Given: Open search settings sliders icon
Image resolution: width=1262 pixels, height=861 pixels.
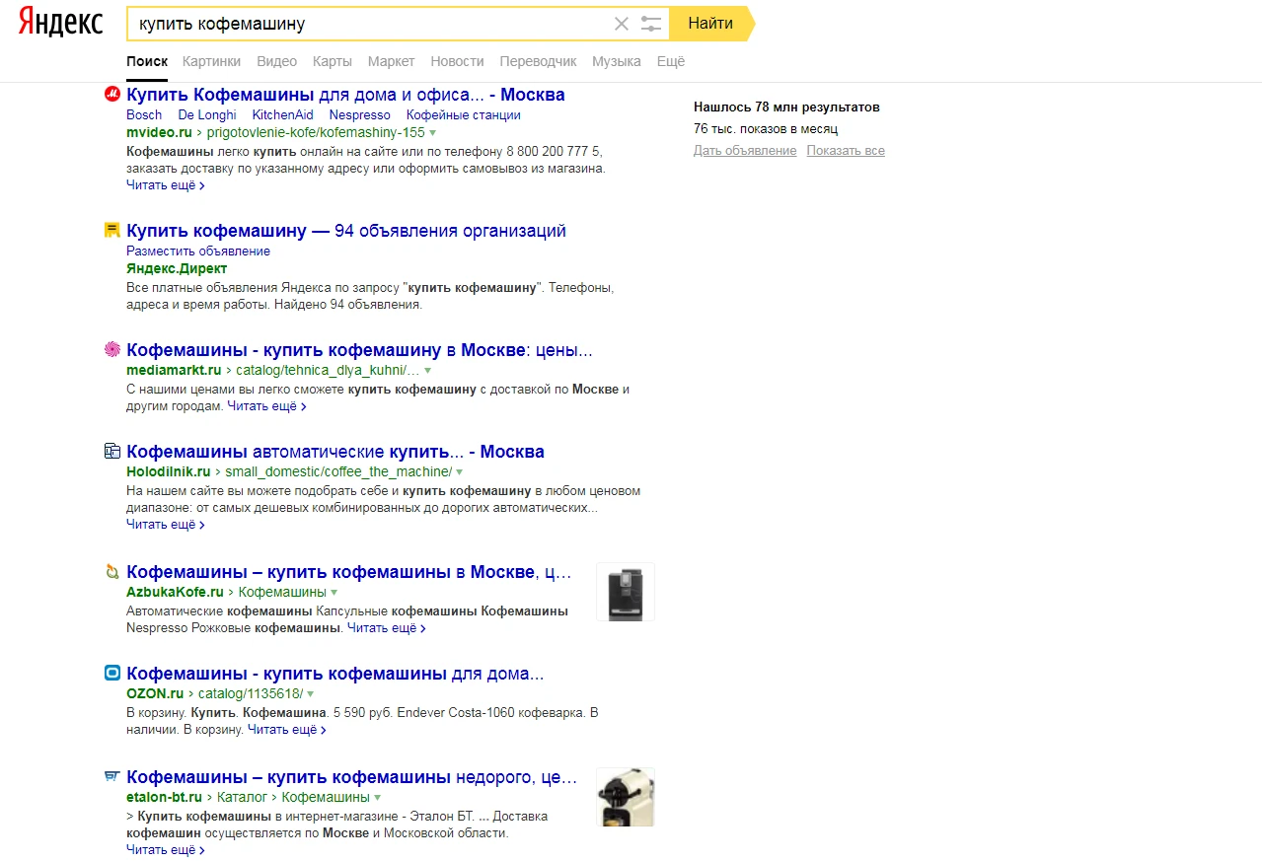Looking at the screenshot, I should pyautogui.click(x=650, y=24).
